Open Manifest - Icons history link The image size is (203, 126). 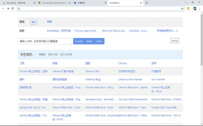[139, 31]
